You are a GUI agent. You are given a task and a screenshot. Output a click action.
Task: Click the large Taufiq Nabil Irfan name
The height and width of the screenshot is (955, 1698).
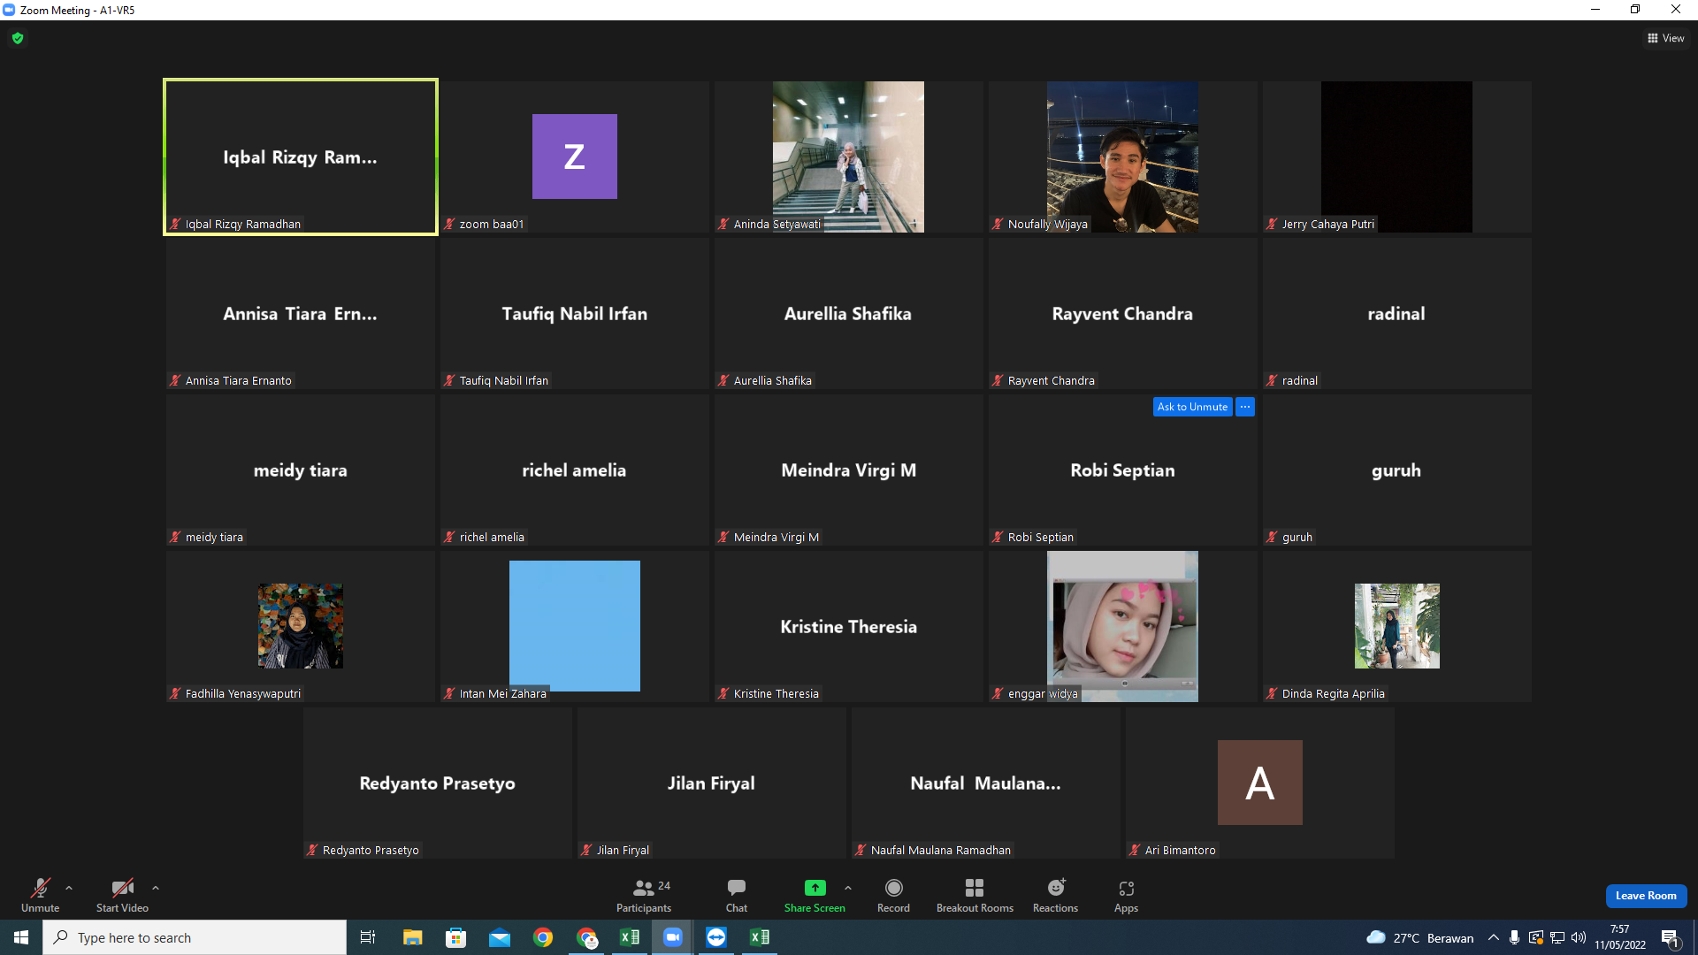[x=575, y=314]
